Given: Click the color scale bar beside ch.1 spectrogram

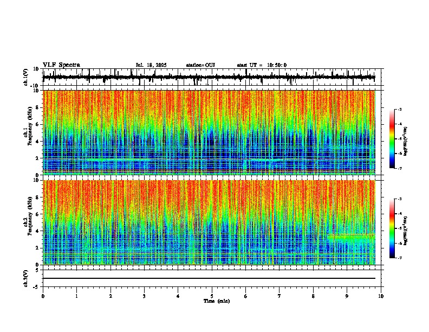Looking at the screenshot, I should pos(392,139).
